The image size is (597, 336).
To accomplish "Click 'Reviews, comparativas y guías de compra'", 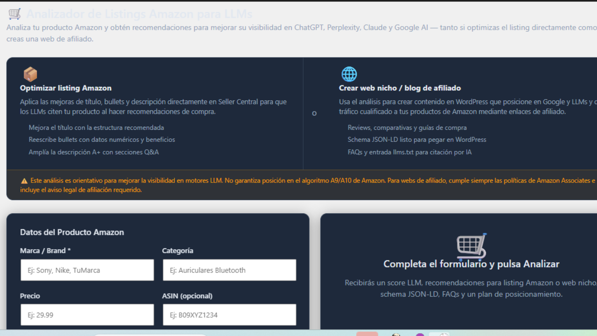I will tap(407, 127).
